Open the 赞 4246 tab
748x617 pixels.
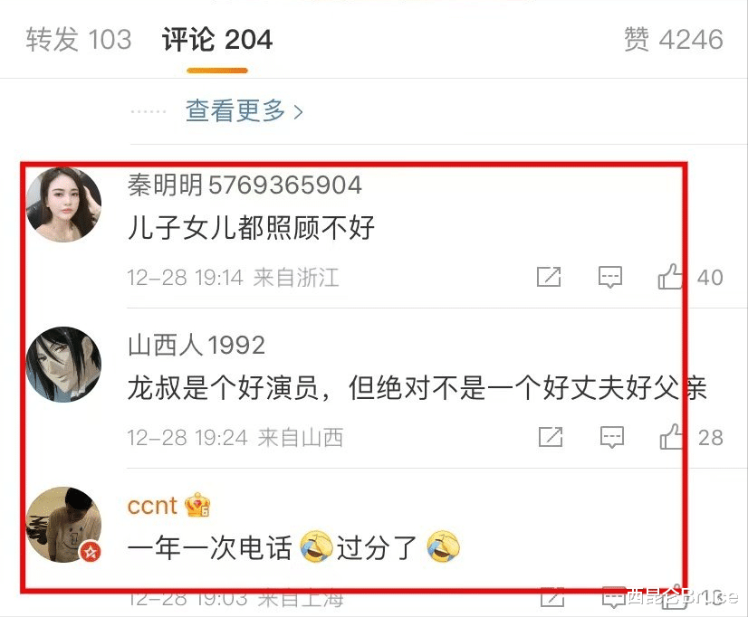(x=674, y=39)
